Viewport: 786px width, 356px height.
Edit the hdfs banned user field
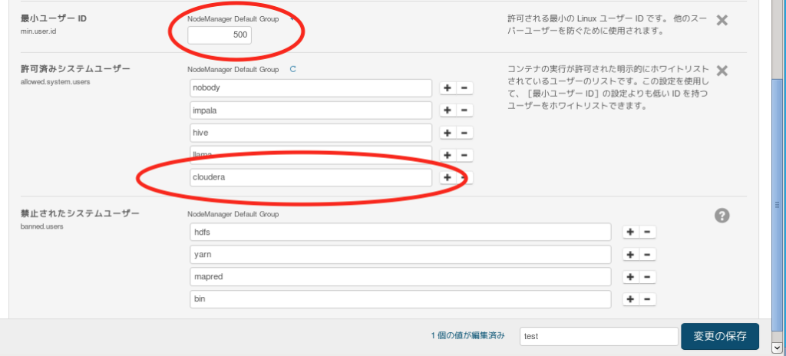point(401,232)
